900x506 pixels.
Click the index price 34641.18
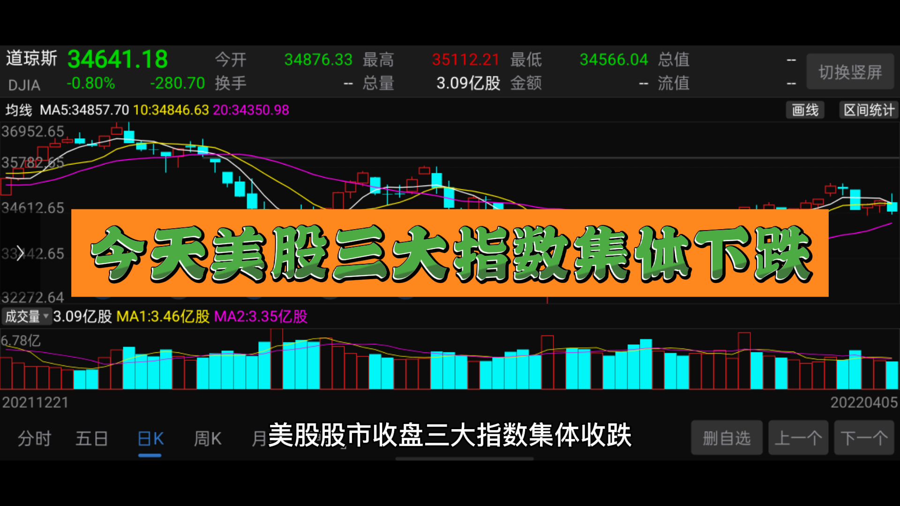118,60
